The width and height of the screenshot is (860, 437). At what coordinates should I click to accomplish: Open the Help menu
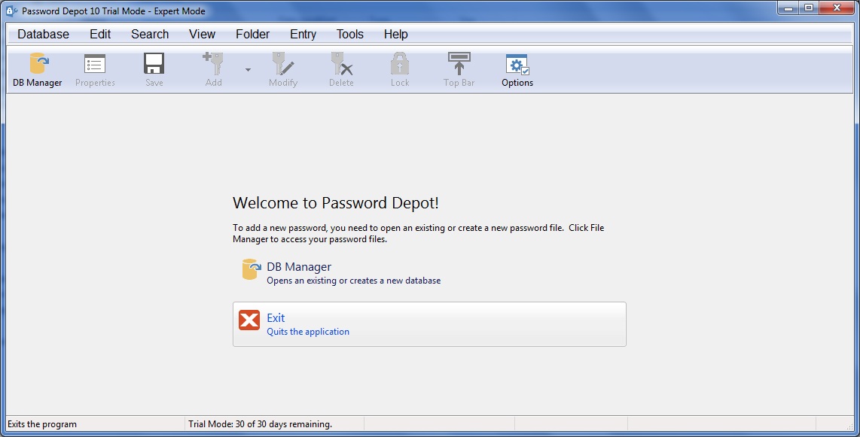tap(395, 34)
